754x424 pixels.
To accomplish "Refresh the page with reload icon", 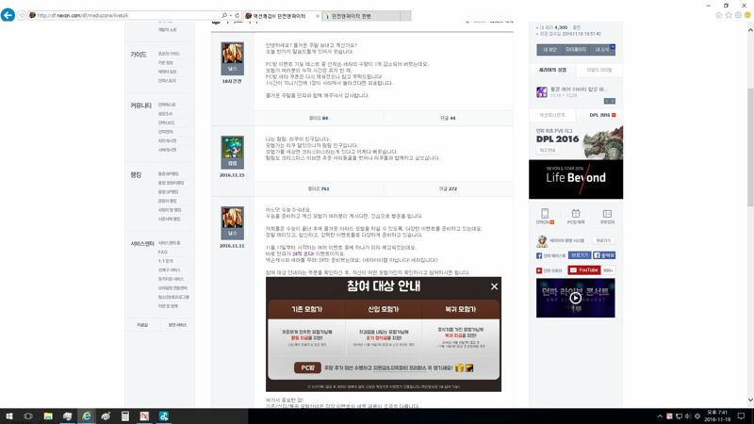I will tap(238, 15).
